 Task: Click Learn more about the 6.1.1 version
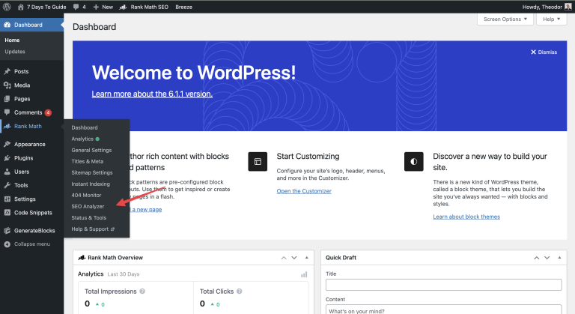pyautogui.click(x=152, y=94)
